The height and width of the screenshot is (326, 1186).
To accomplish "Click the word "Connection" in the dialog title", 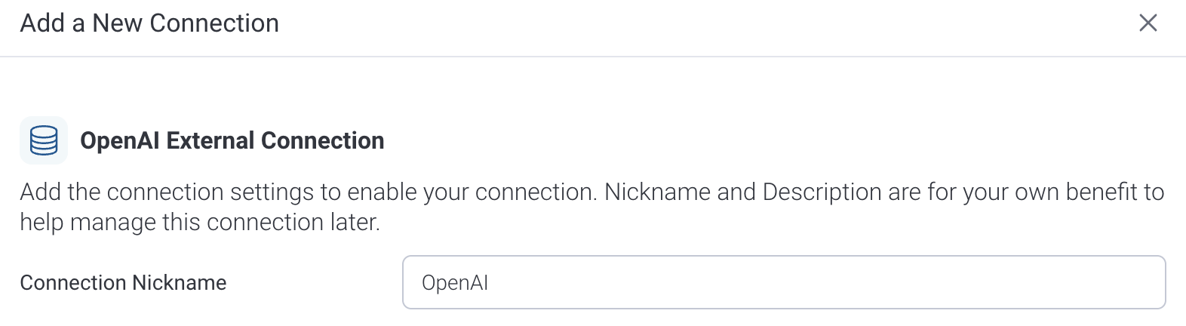I will pos(214,23).
